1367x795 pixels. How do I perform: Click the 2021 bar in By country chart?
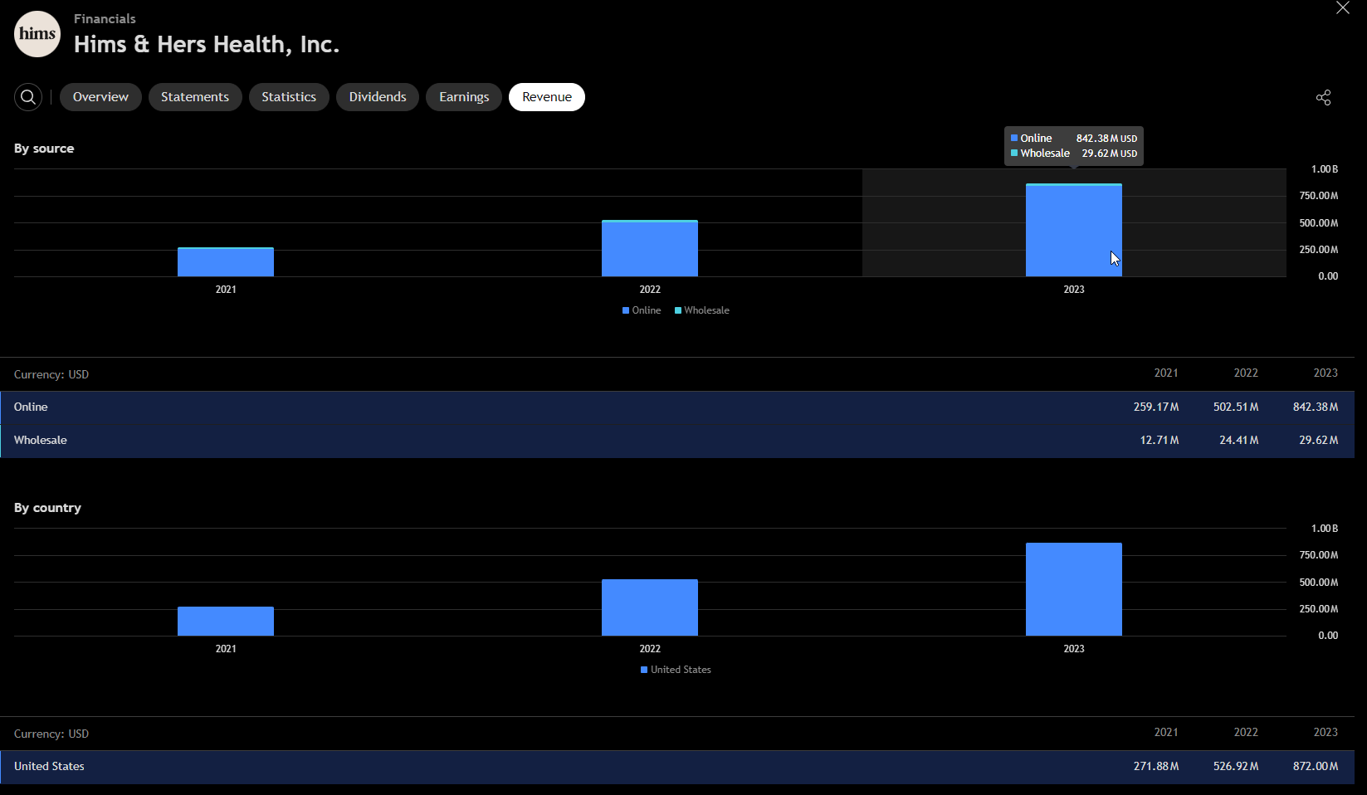point(226,622)
